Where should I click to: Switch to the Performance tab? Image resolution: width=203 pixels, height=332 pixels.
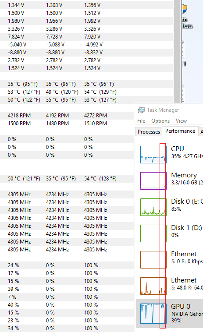click(x=180, y=131)
